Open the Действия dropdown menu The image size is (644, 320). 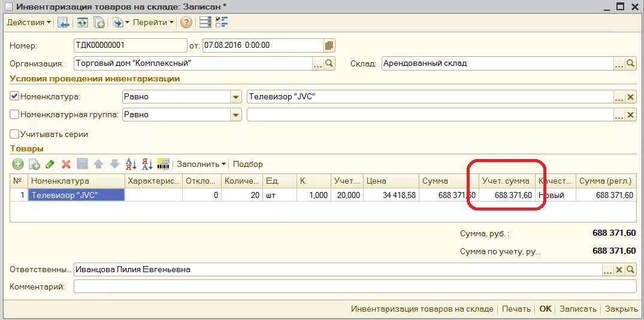coord(29,23)
